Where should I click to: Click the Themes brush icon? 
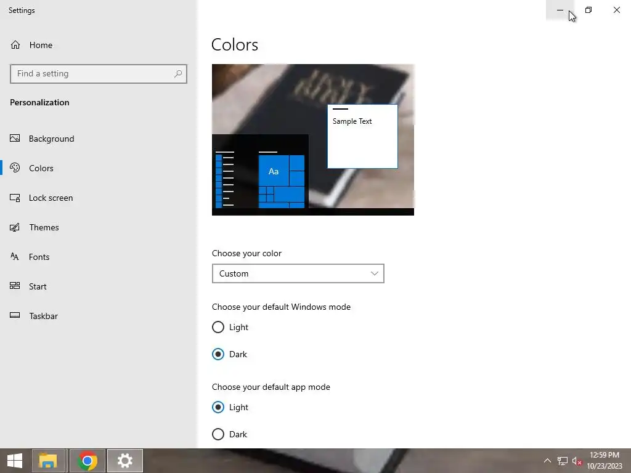[x=15, y=227]
